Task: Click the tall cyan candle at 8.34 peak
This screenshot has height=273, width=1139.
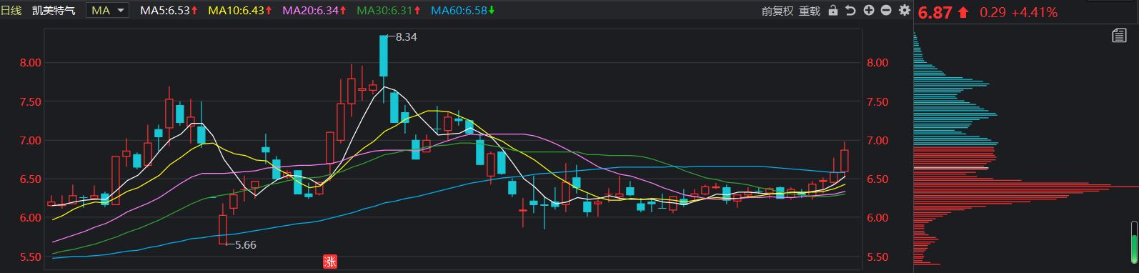Action: point(384,56)
